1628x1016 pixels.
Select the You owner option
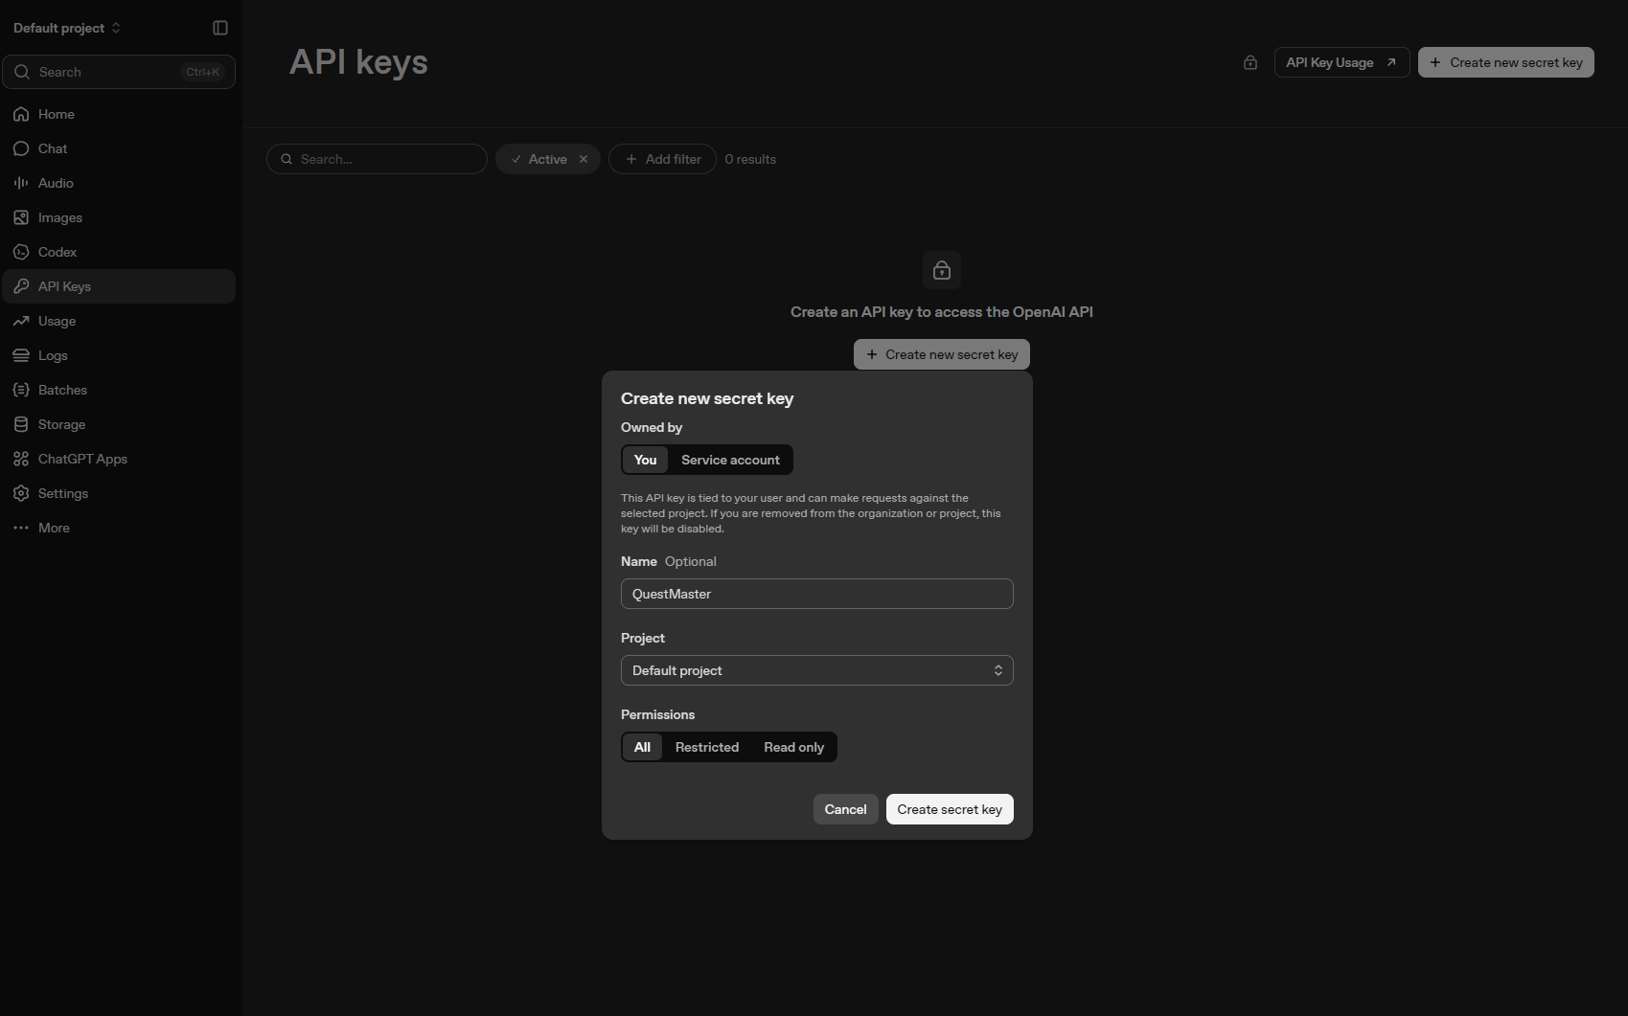click(646, 460)
